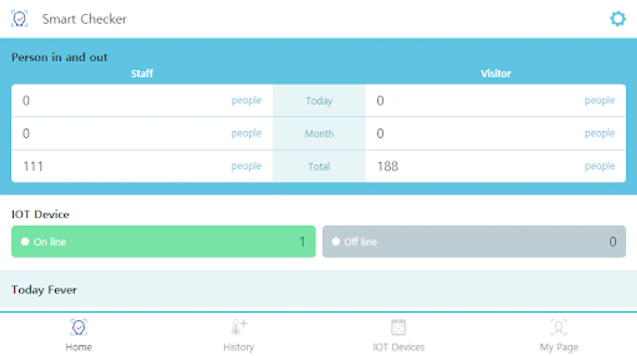
Task: Open the Smart Checker title link
Action: coord(84,19)
